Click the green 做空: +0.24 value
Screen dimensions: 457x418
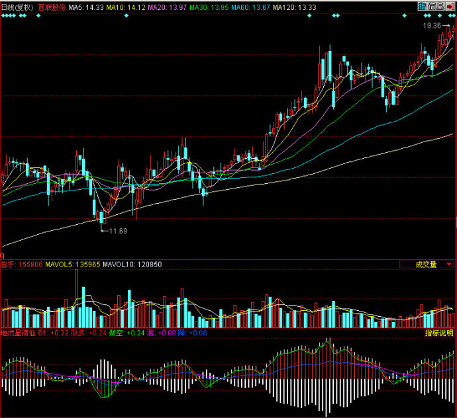point(127,333)
